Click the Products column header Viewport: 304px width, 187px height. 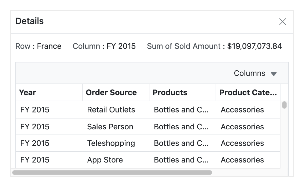click(x=170, y=92)
